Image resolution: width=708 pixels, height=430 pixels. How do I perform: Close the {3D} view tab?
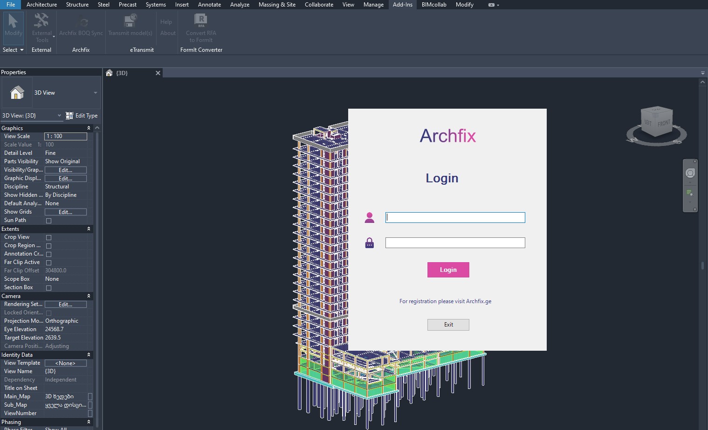point(158,73)
